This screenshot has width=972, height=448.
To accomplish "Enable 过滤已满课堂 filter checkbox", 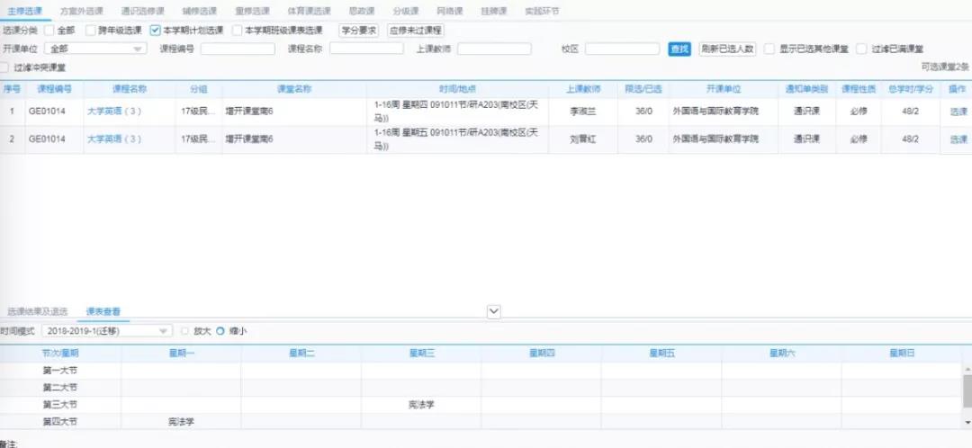I will (x=862, y=49).
